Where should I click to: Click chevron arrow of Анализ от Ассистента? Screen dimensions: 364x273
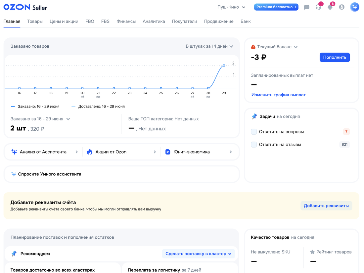(77, 152)
